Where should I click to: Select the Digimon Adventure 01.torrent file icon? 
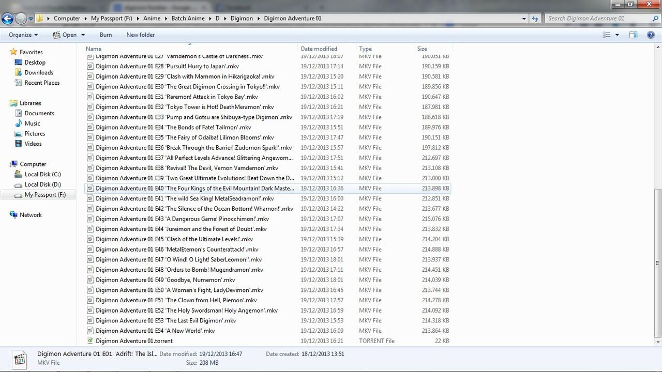(91, 341)
